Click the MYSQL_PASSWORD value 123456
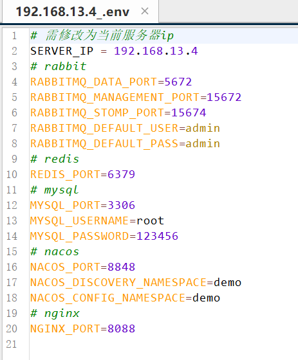The width and height of the screenshot is (298, 360). click(157, 236)
